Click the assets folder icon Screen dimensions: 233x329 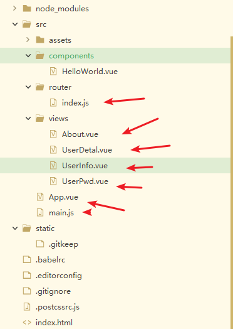[40, 40]
